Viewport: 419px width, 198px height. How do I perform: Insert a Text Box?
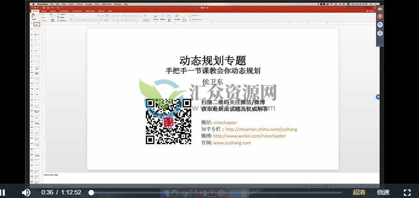coord(169,17)
